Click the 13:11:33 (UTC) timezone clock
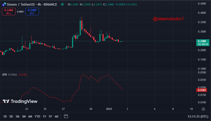Viewport: 211px width, 121px height. click(x=198, y=116)
